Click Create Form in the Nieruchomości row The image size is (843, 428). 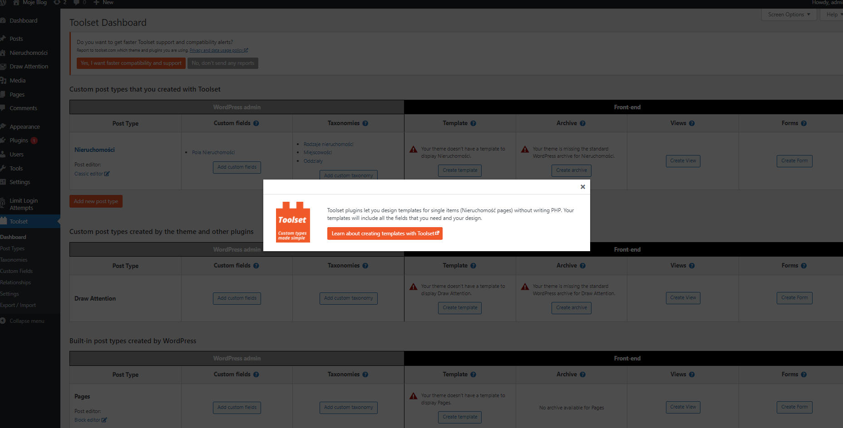click(794, 161)
